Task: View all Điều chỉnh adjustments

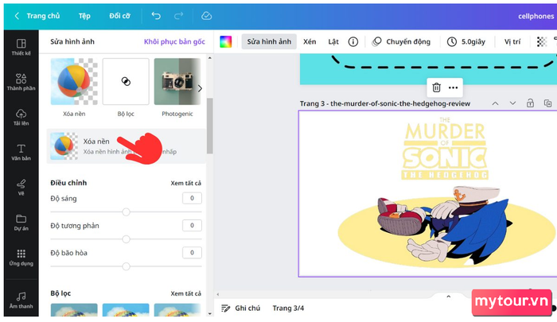Action: [x=185, y=183]
